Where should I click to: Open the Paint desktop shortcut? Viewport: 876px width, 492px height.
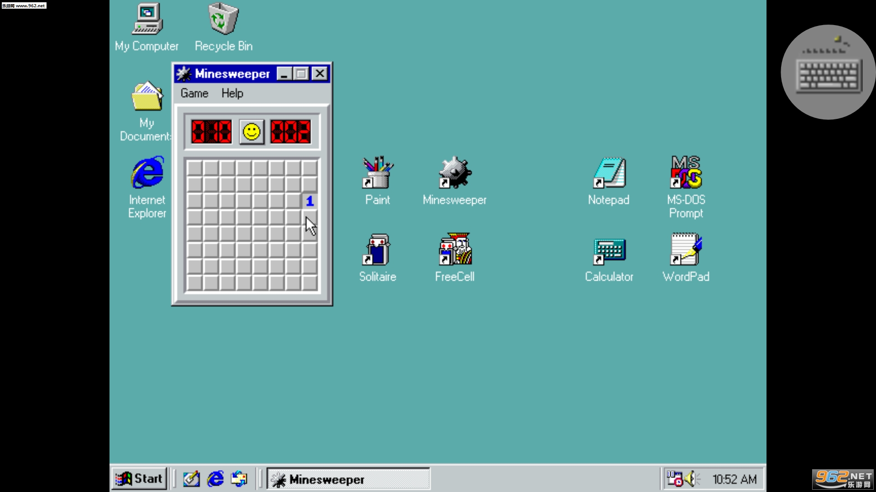pyautogui.click(x=377, y=173)
